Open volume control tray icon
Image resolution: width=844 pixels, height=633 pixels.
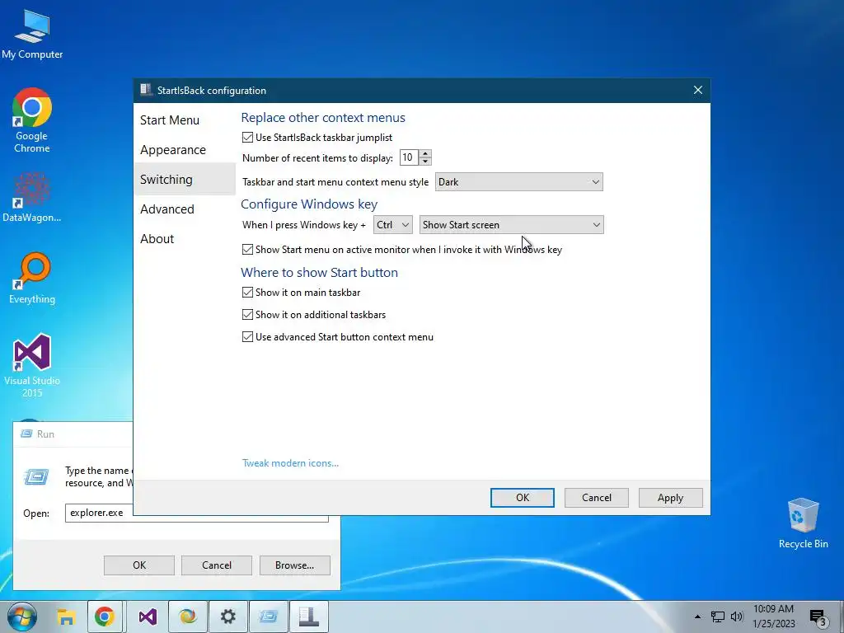tap(737, 617)
